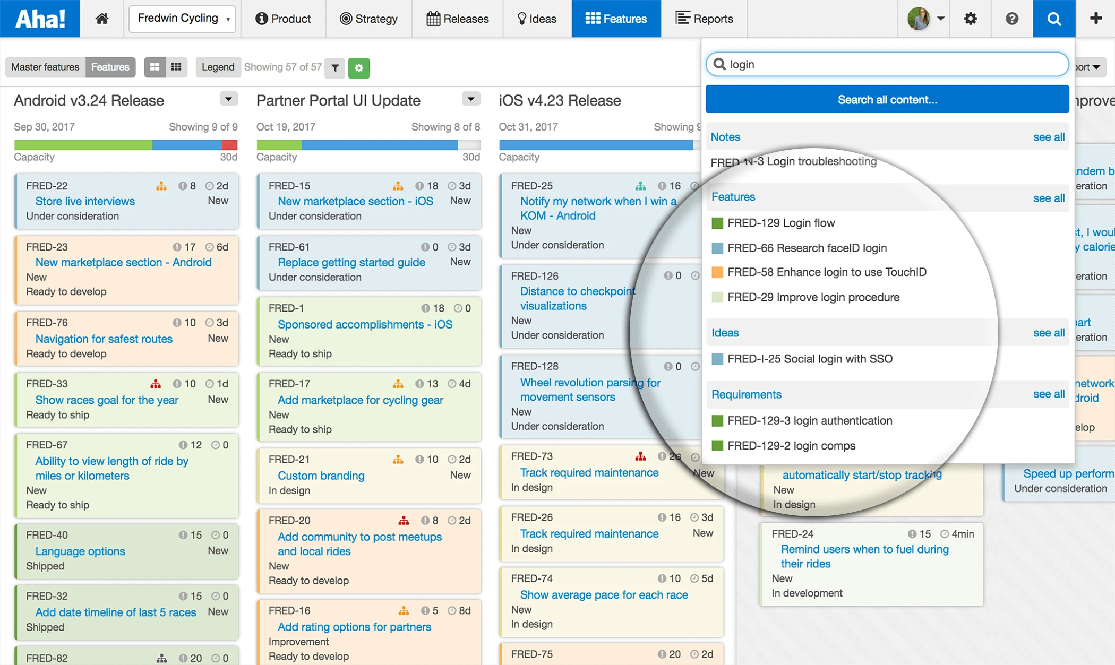Toggle the compact card grid view

(x=176, y=67)
